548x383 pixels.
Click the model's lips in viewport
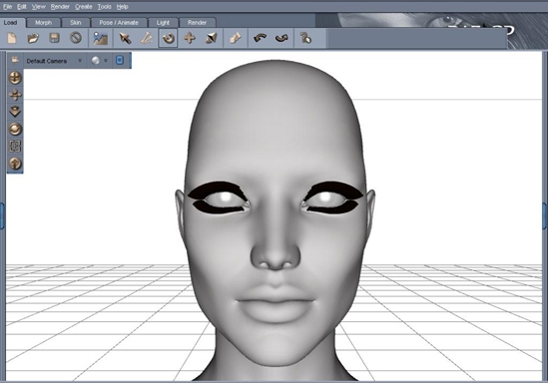[x=275, y=304]
